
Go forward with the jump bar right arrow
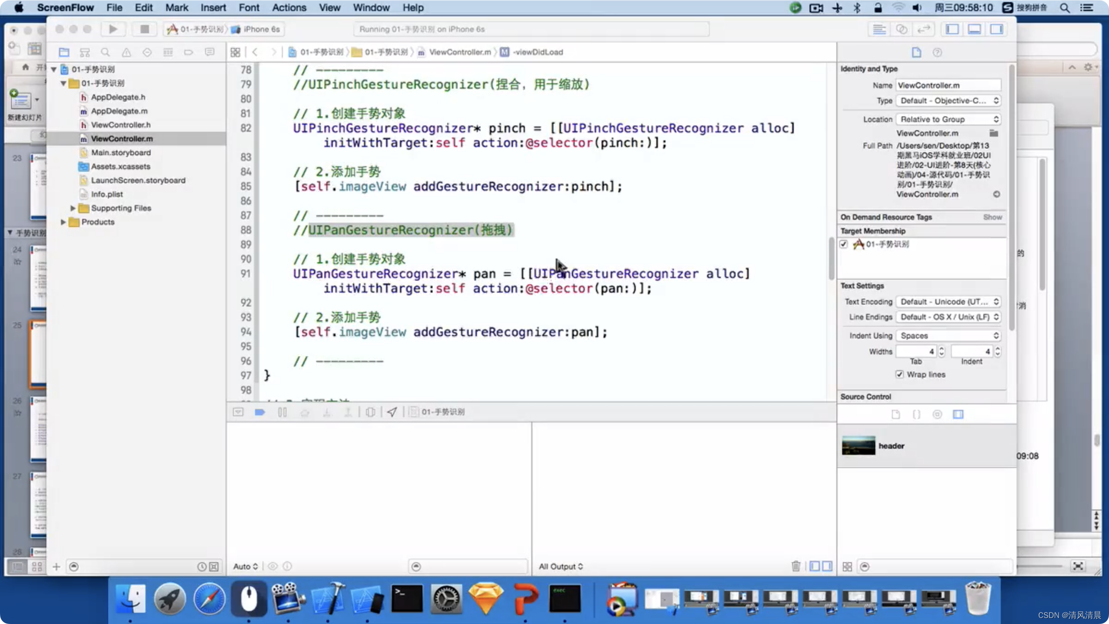[x=274, y=52]
